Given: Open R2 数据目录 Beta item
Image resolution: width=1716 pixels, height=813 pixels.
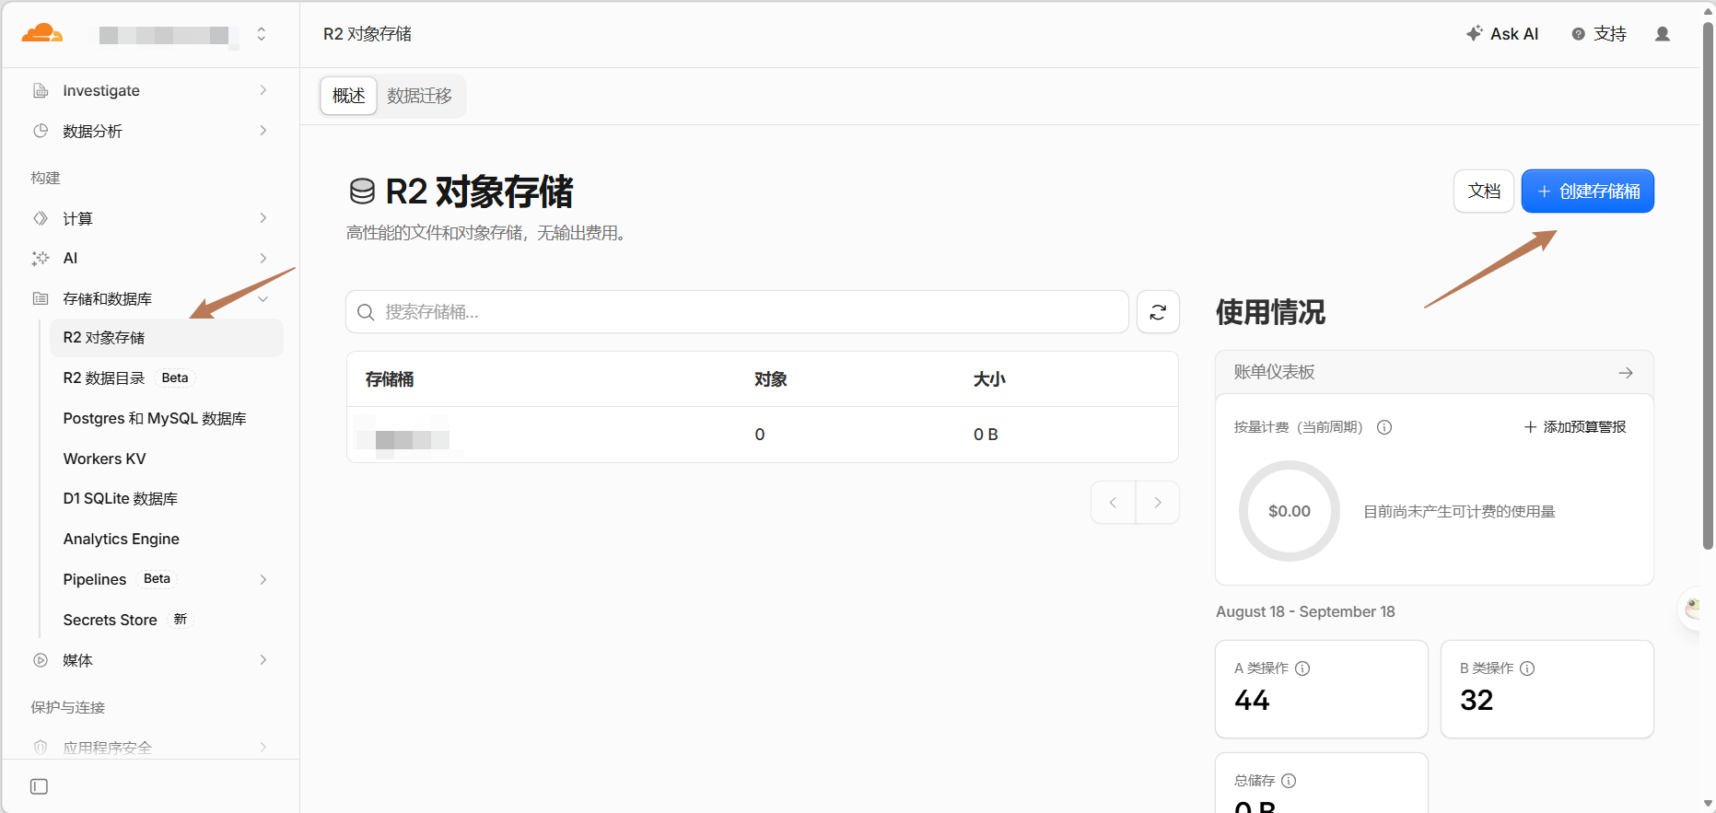Looking at the screenshot, I should [x=167, y=377].
